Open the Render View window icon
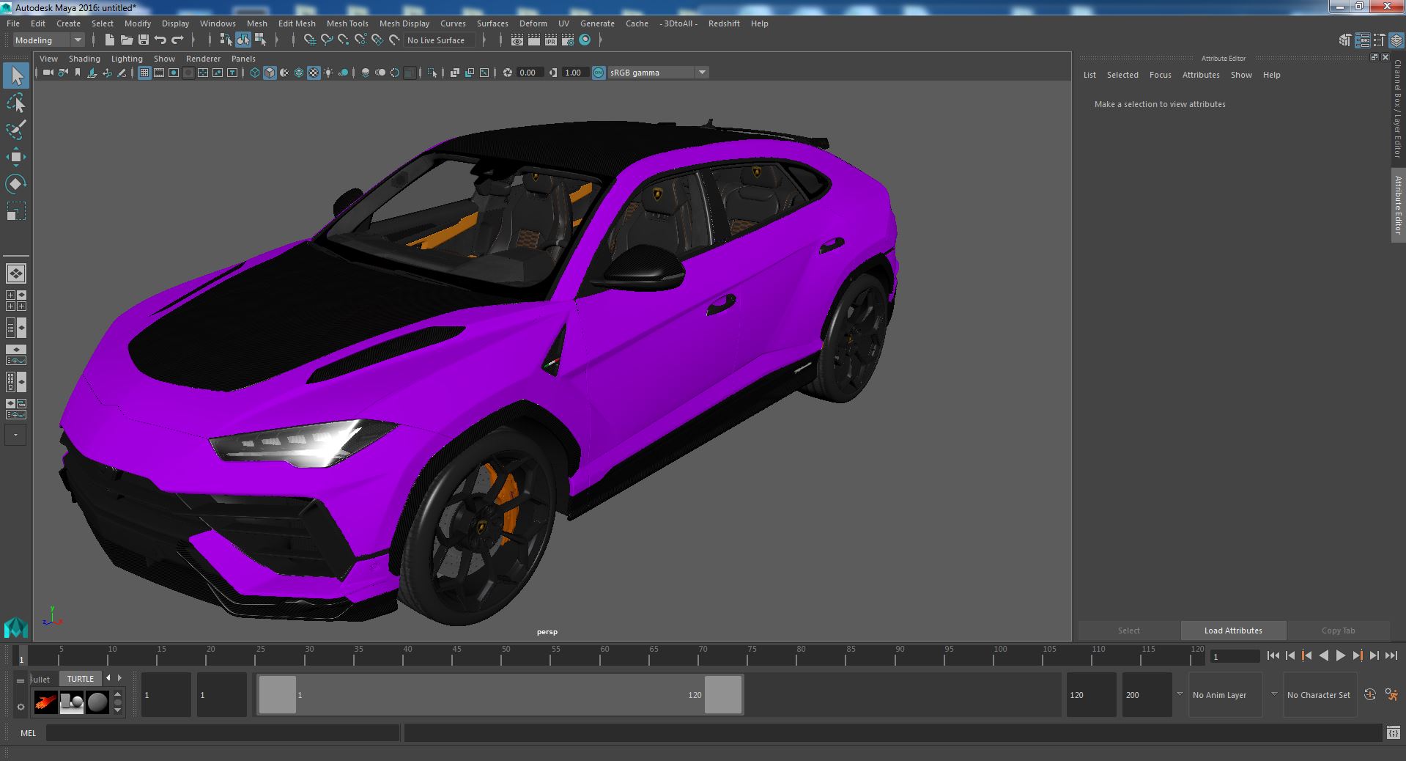The height and width of the screenshot is (761, 1406). click(x=517, y=40)
